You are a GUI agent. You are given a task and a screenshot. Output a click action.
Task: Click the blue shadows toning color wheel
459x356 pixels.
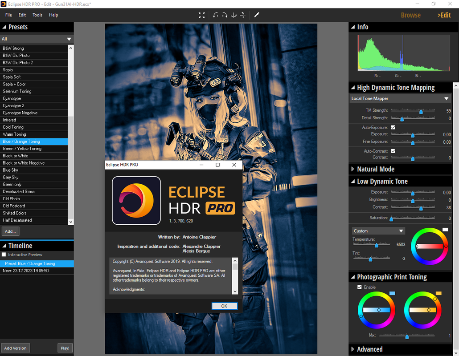tap(377, 310)
